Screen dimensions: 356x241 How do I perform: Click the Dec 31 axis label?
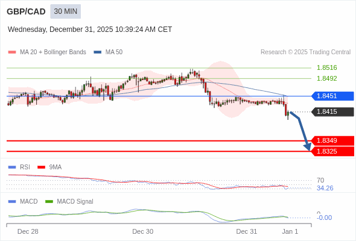[247, 231]
